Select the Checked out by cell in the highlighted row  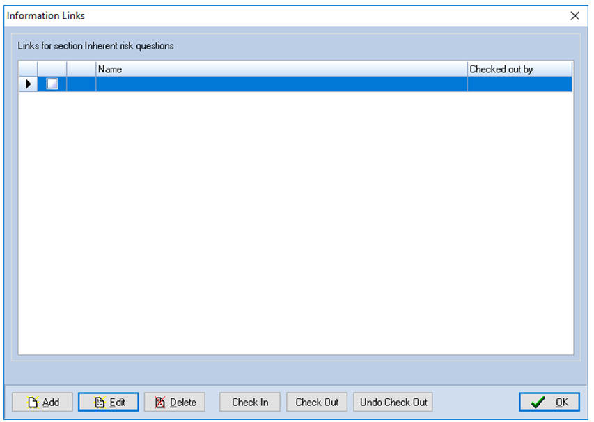(519, 84)
